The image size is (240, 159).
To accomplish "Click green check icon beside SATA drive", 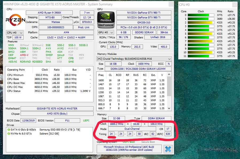I will [x=9, y=129].
